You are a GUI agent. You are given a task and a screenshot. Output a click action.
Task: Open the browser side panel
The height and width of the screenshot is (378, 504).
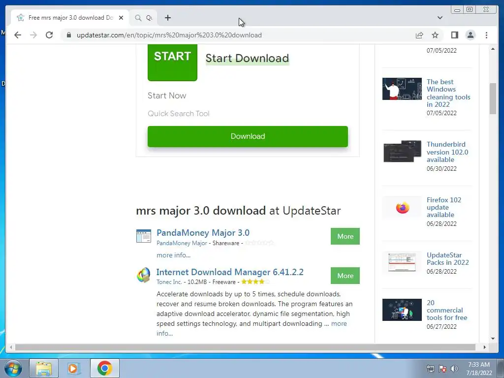(x=454, y=35)
